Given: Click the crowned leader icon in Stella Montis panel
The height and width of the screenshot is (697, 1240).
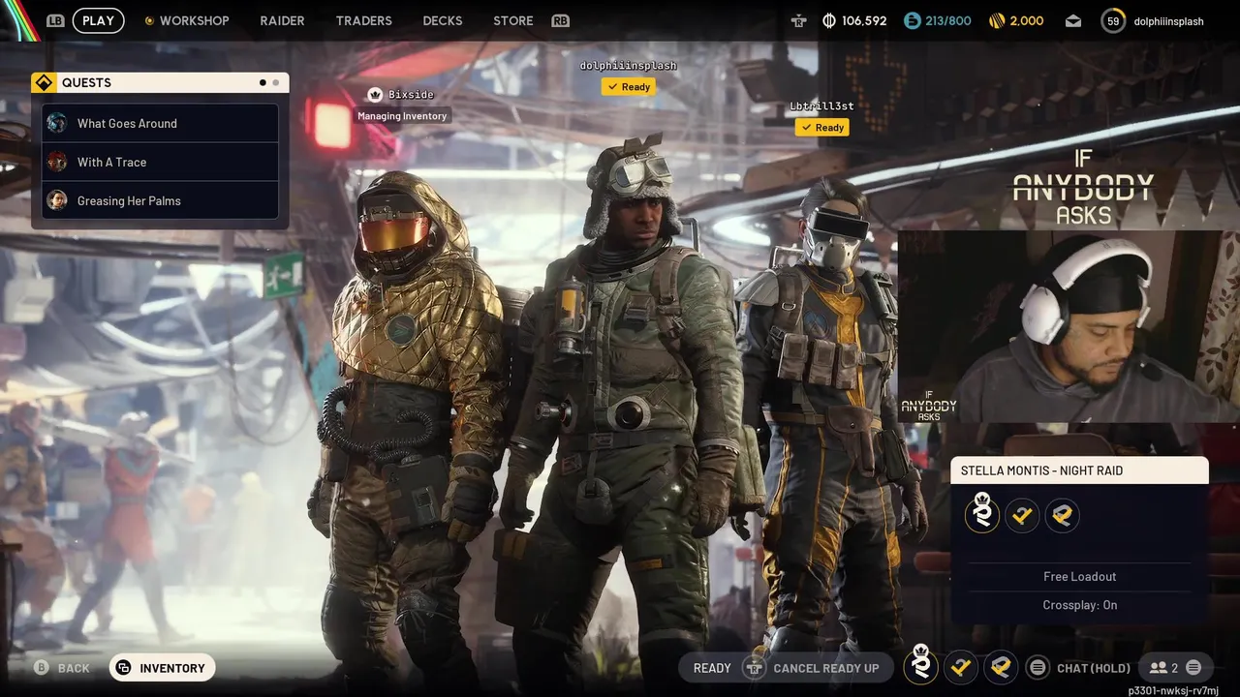Looking at the screenshot, I should [x=982, y=513].
